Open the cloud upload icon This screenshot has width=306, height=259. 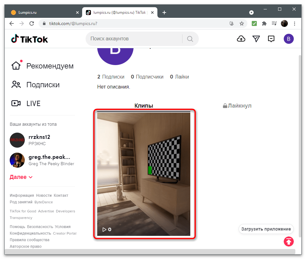click(x=241, y=38)
